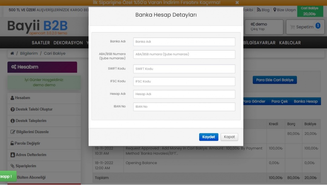Focus the SWIFT Kodu text field
Image resolution: width=327 pixels, height=185 pixels.
[184, 69]
